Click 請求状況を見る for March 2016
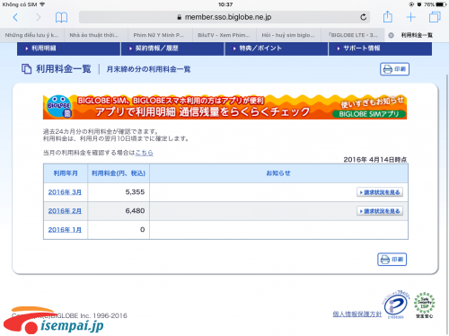 click(x=380, y=192)
